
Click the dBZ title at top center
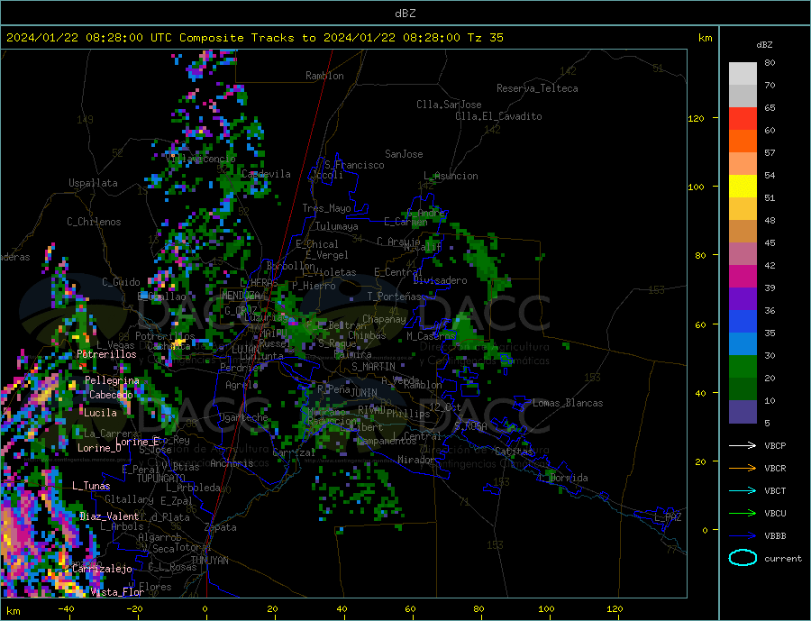click(x=405, y=14)
